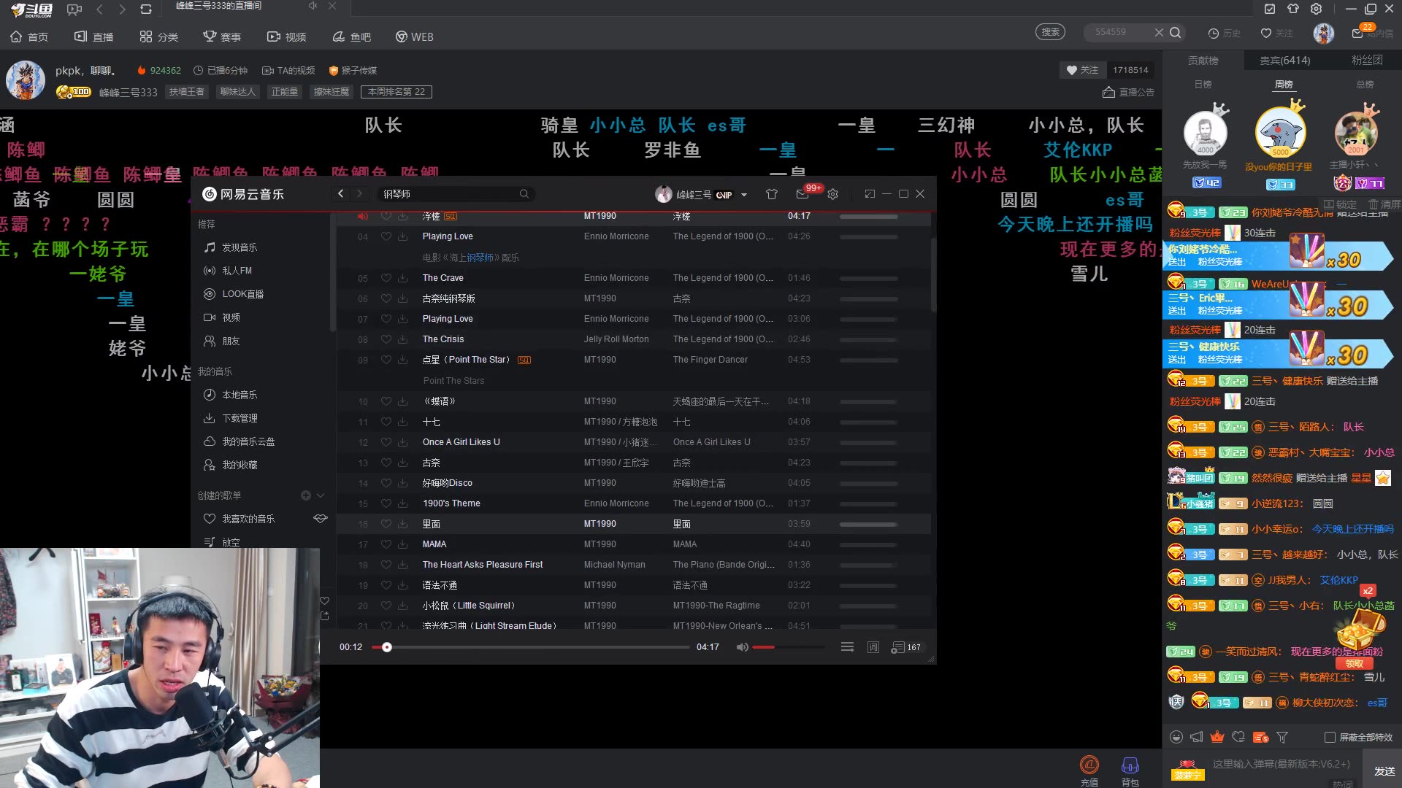1402x788 pixels.
Task: Go back in NetEase Music navigation
Action: click(340, 194)
